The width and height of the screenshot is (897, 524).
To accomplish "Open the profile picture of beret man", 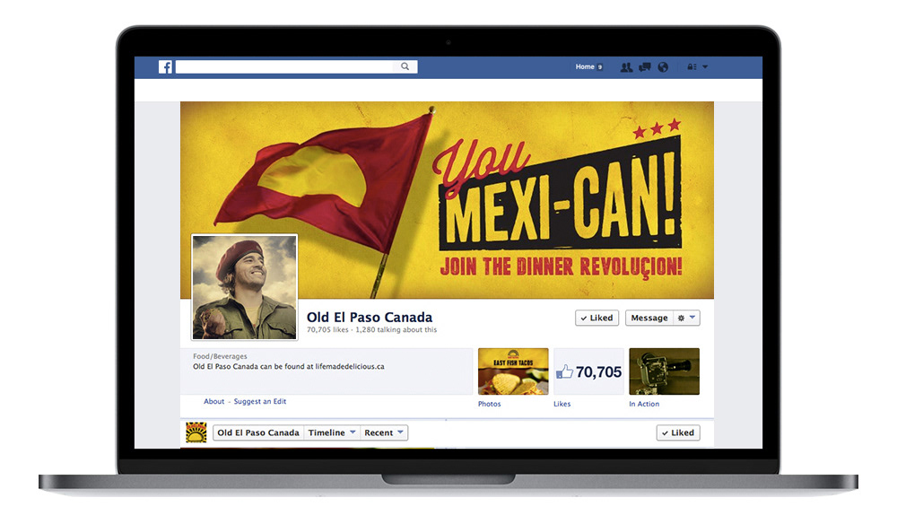I will click(x=244, y=287).
